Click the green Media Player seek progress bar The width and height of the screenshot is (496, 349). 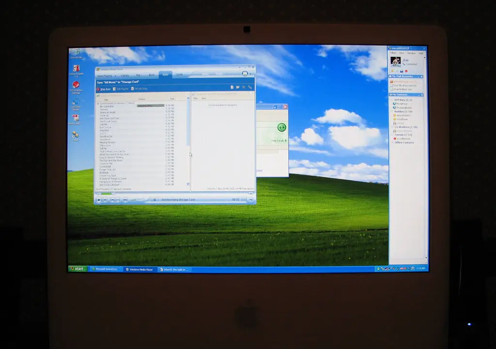[x=106, y=193]
